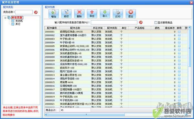Viewport: 194px width, 119px height.
Task: Click the 商品合计 value field showing 45
Action: click(75, 110)
